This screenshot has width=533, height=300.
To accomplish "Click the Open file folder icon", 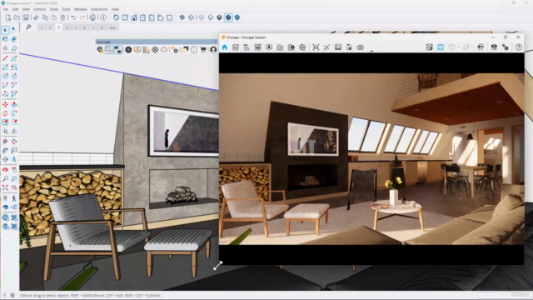I will tap(17, 17).
